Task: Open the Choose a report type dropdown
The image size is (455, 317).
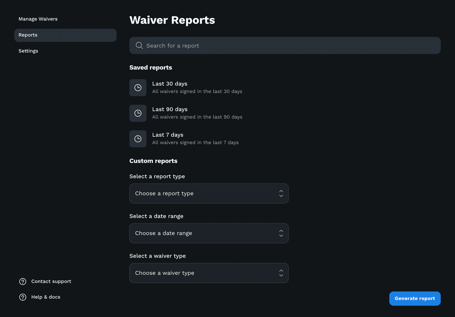Action: click(209, 193)
